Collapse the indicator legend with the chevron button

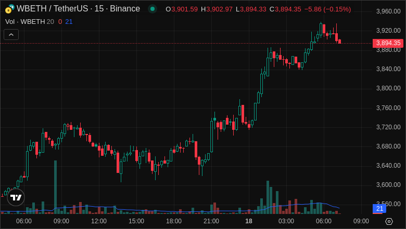pos(11,35)
